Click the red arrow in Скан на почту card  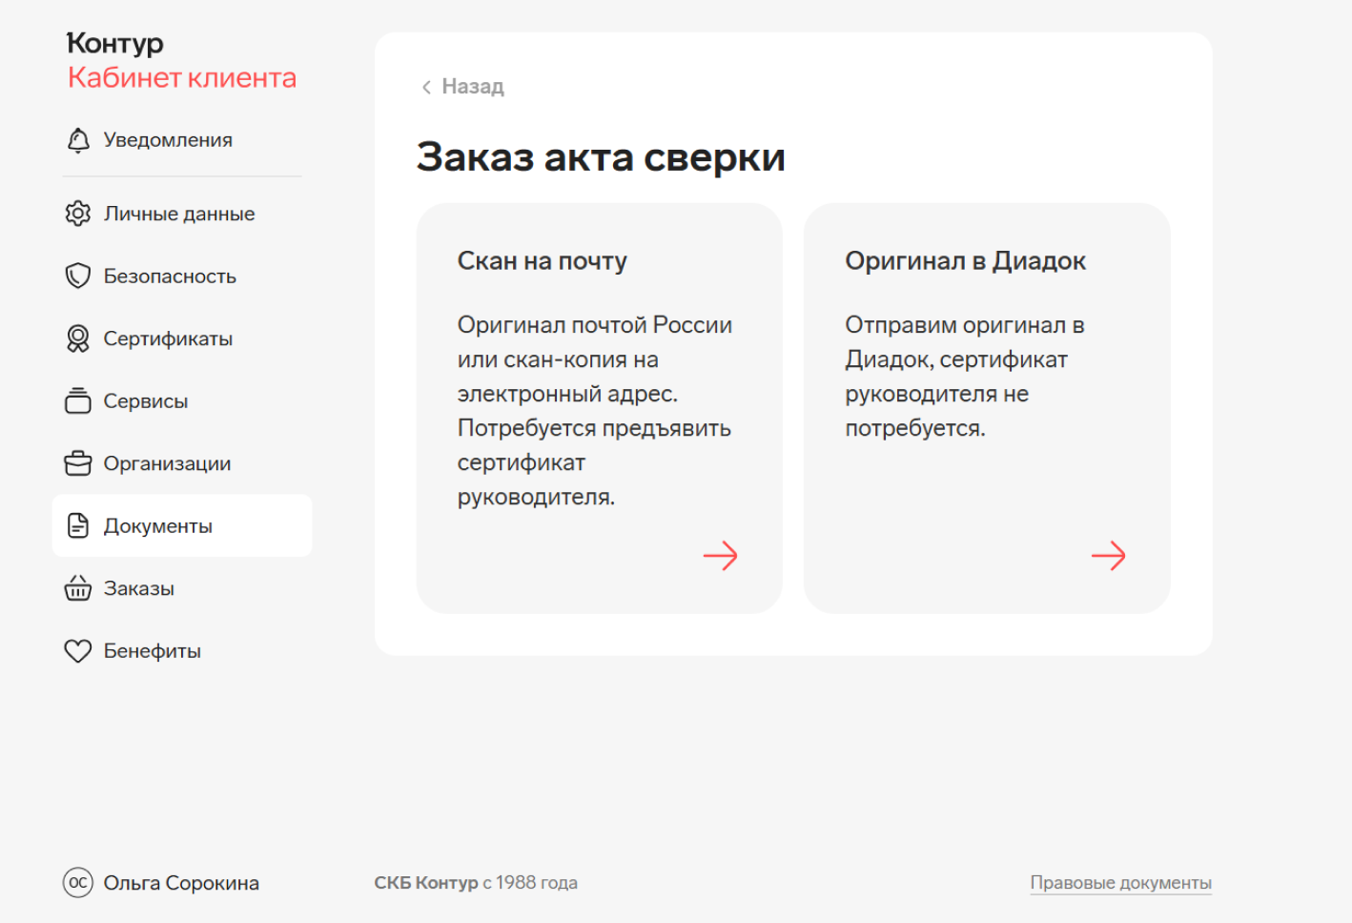pyautogui.click(x=721, y=556)
